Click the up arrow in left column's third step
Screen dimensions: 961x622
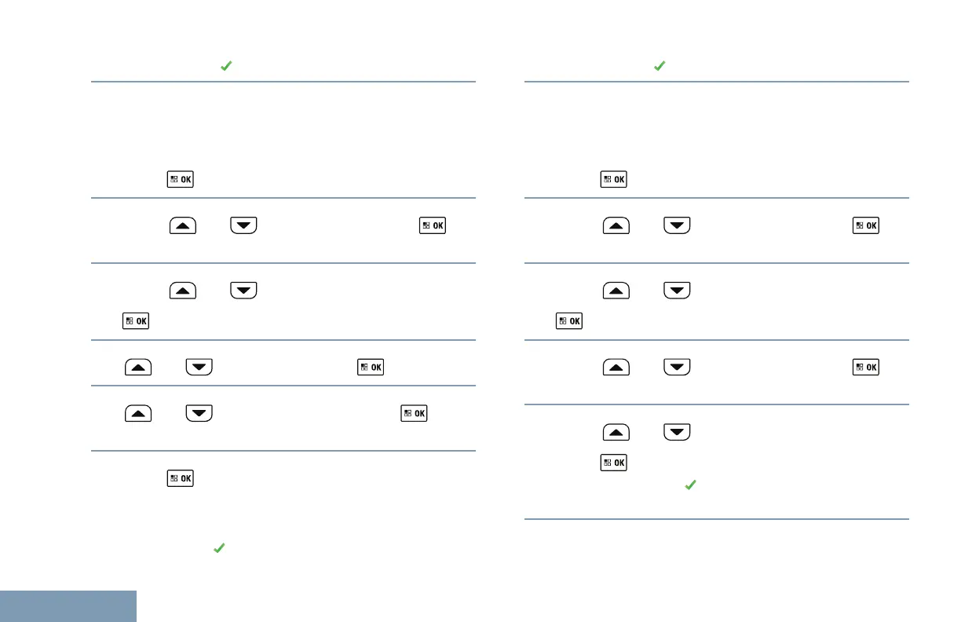tap(181, 291)
